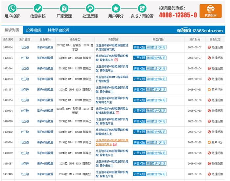Click complaint number 1468059

click(8, 153)
